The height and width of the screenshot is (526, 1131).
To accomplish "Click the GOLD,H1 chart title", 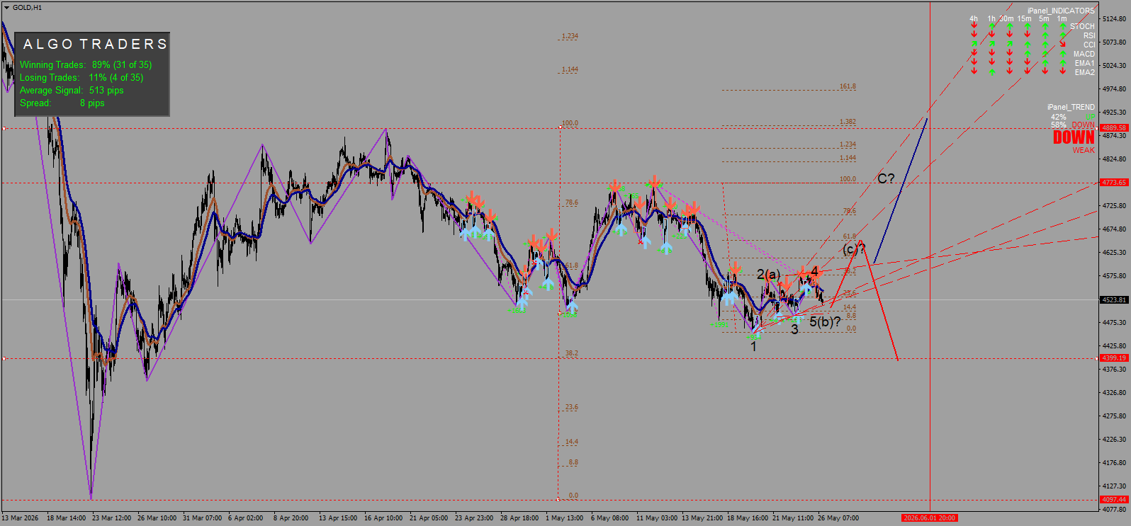I will pos(27,8).
